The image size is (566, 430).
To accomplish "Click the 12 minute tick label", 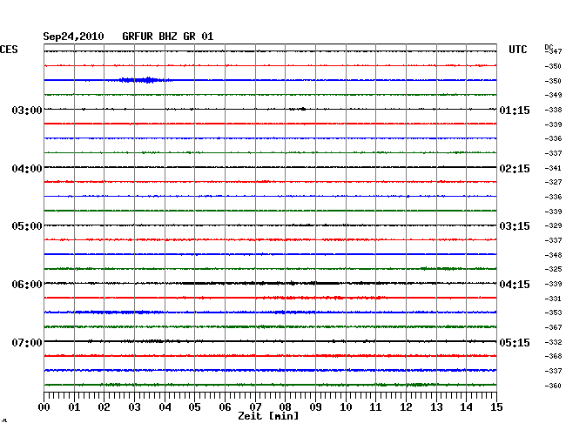I will 406,407.
